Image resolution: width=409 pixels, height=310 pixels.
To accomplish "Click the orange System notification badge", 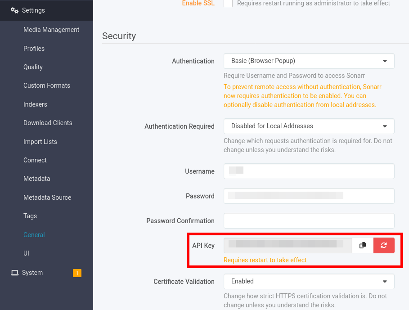I will 77,273.
